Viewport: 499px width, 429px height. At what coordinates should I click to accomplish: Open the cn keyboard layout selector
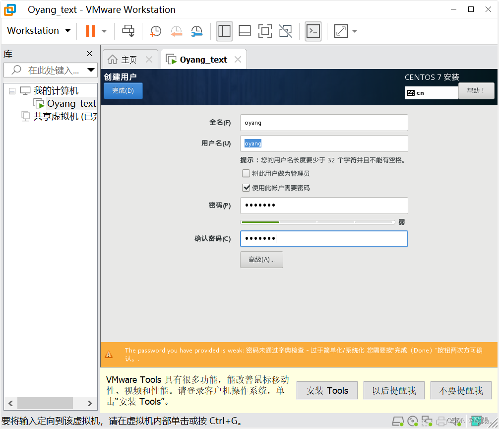click(x=431, y=93)
